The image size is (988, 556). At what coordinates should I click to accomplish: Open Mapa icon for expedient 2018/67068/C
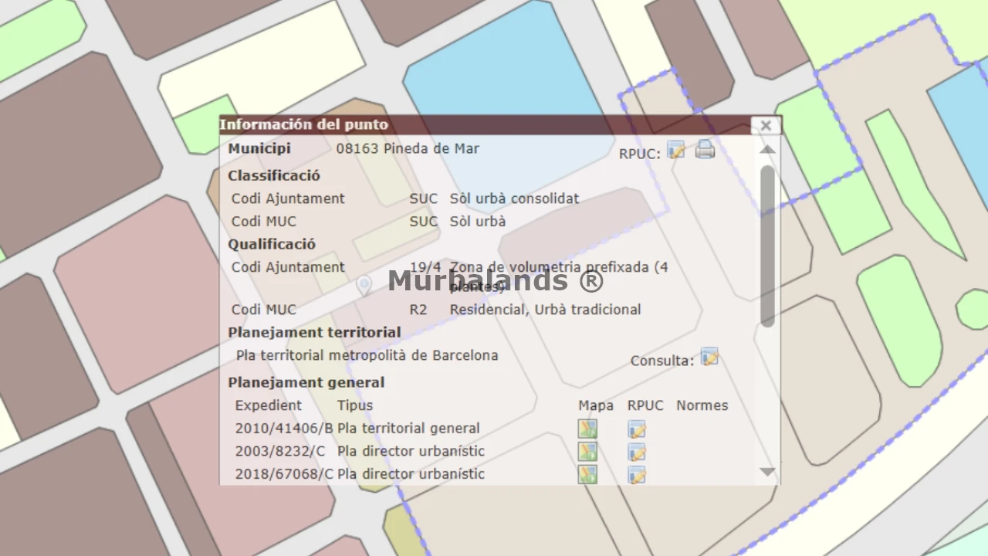pos(587,474)
